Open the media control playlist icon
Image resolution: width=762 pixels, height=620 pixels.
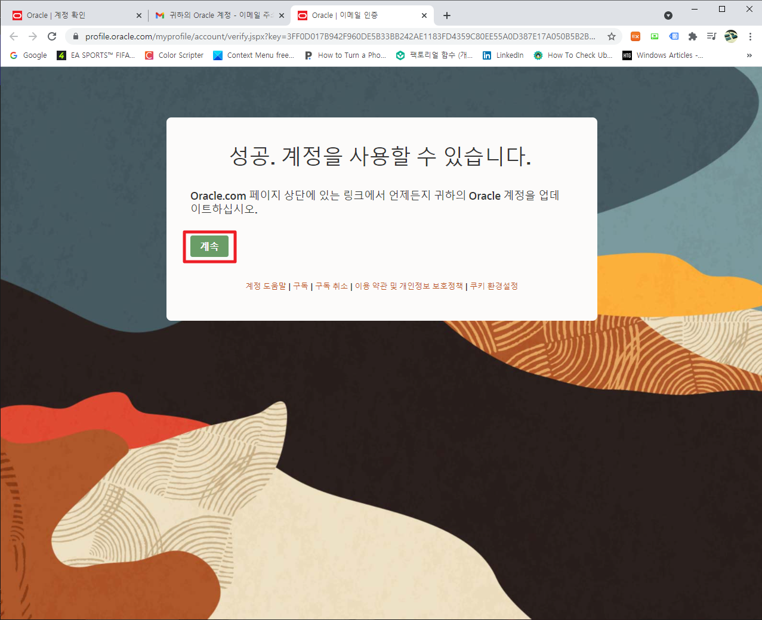(711, 36)
